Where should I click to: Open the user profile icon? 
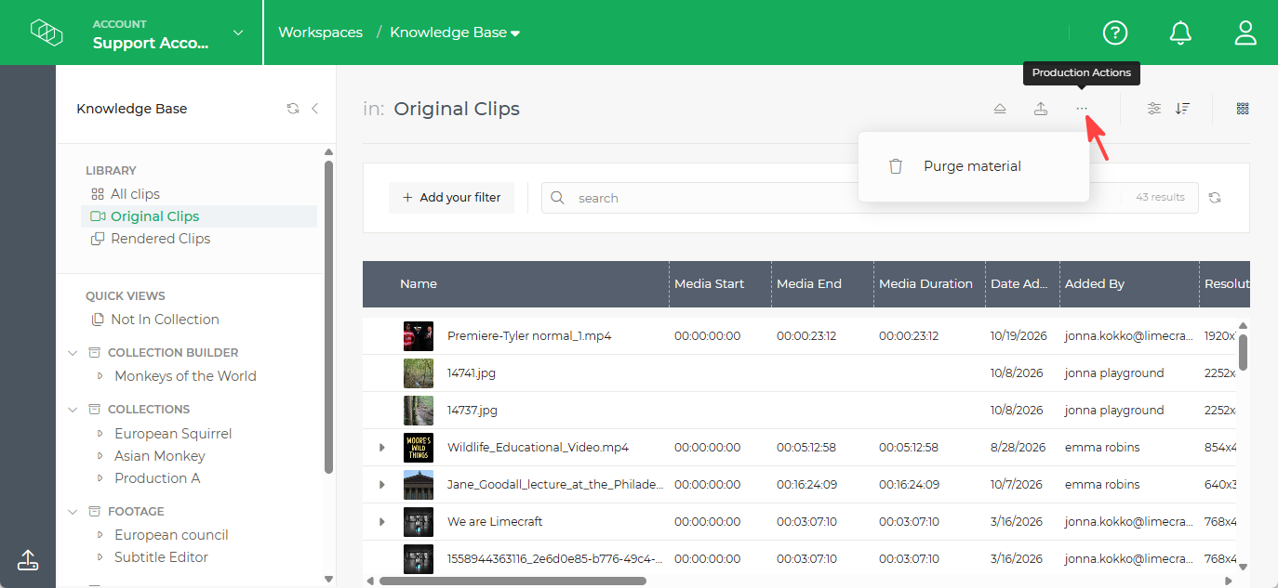[x=1245, y=33]
